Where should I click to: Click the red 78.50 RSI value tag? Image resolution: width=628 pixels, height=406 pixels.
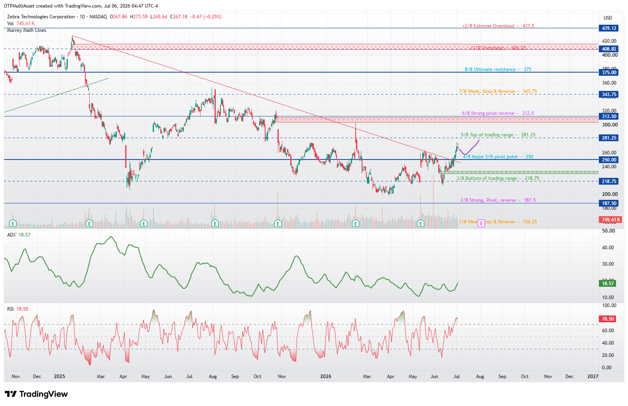[608, 319]
